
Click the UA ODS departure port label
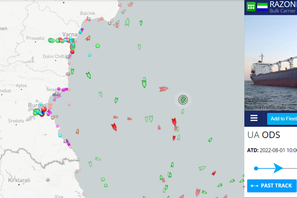point(264,135)
